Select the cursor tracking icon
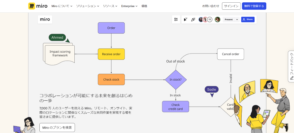 [186, 19]
